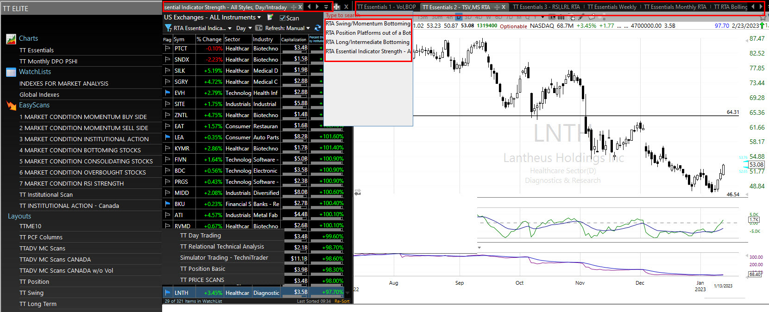
Task: Uncheck the Scan checkbox
Action: (283, 18)
